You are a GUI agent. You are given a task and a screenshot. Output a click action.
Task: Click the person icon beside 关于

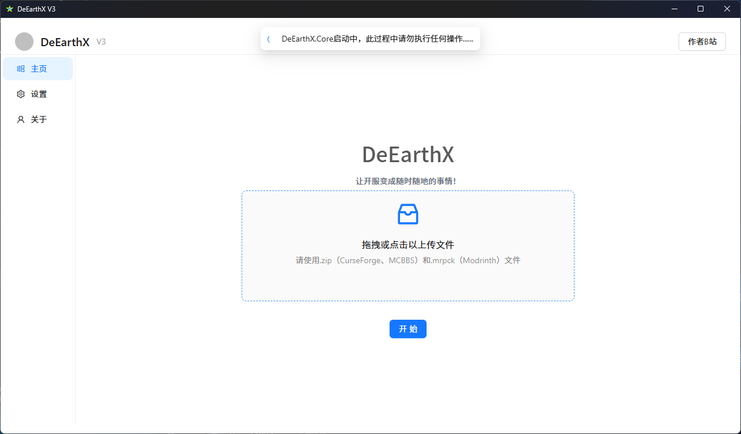pyautogui.click(x=21, y=119)
